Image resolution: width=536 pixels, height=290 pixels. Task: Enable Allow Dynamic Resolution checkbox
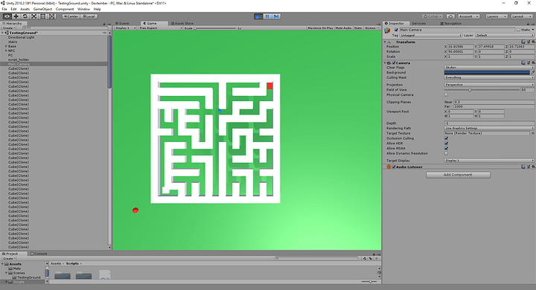tap(446, 153)
